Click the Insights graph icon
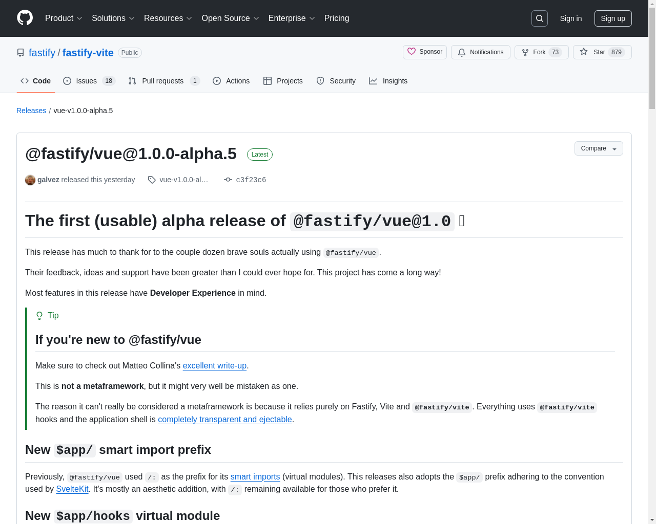The height and width of the screenshot is (524, 656). (x=373, y=81)
